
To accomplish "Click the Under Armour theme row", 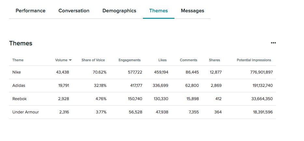I will point(25,112).
